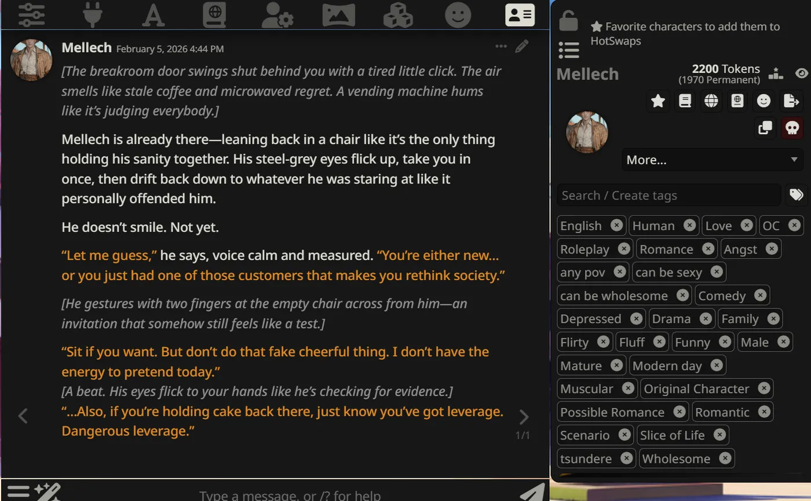This screenshot has width=811, height=501.
Task: Open character management card tab
Action: 520,15
